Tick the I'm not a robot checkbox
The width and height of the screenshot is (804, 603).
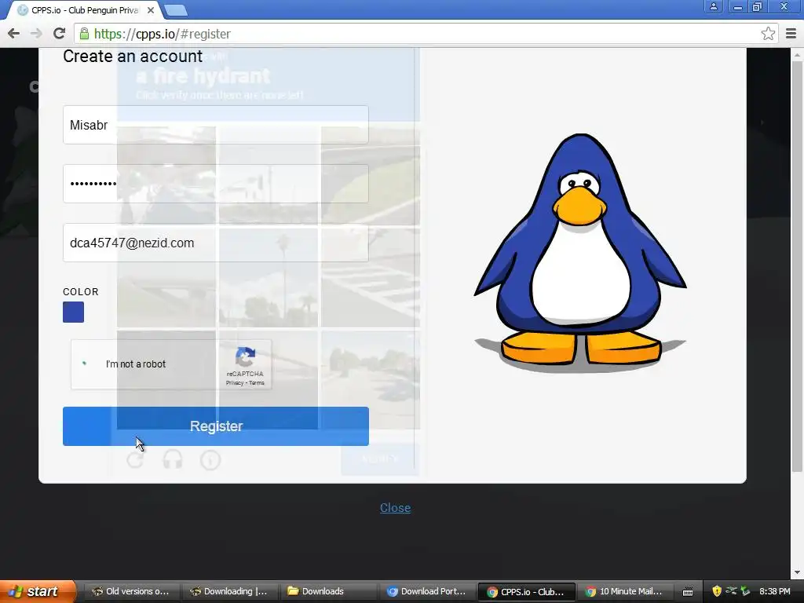85,364
